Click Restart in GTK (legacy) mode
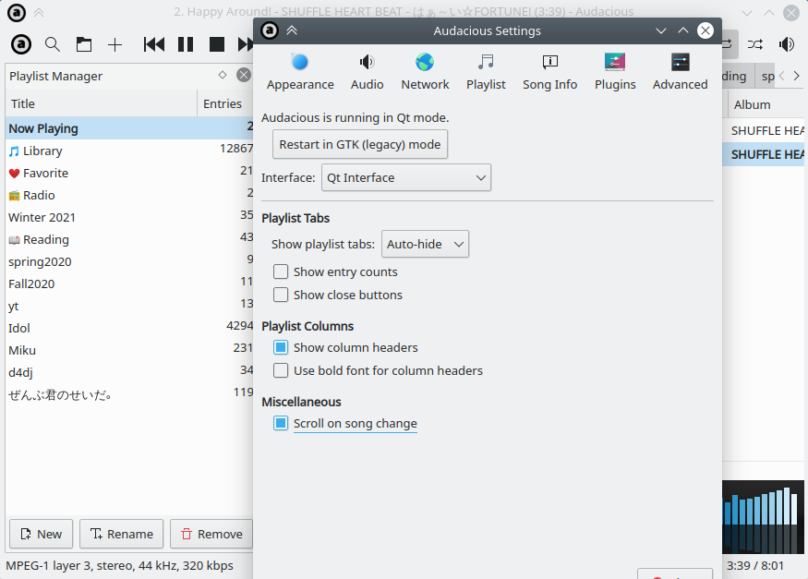Viewport: 808px width, 579px height. tap(360, 144)
